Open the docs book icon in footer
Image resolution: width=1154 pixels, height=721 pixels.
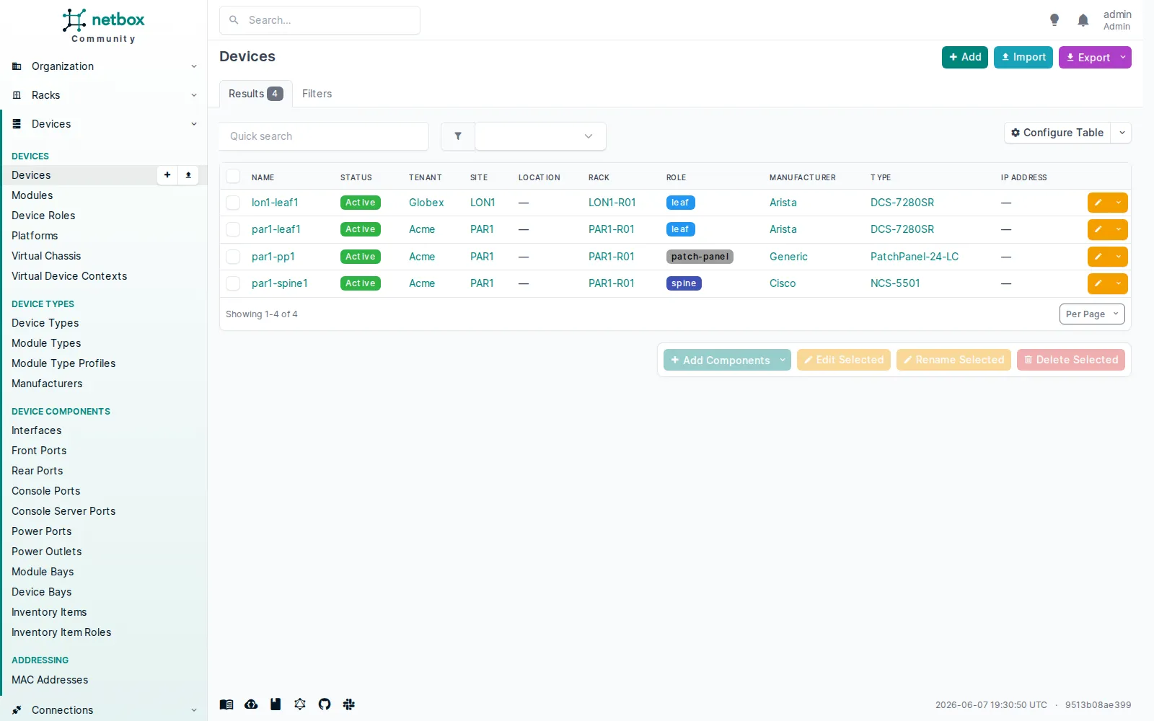(226, 704)
